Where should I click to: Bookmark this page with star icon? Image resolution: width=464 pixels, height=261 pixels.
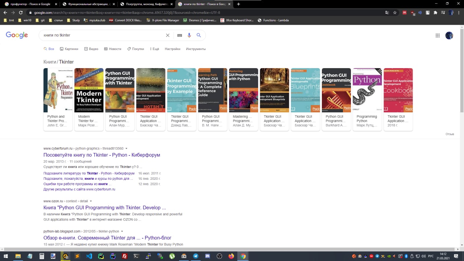point(395,12)
